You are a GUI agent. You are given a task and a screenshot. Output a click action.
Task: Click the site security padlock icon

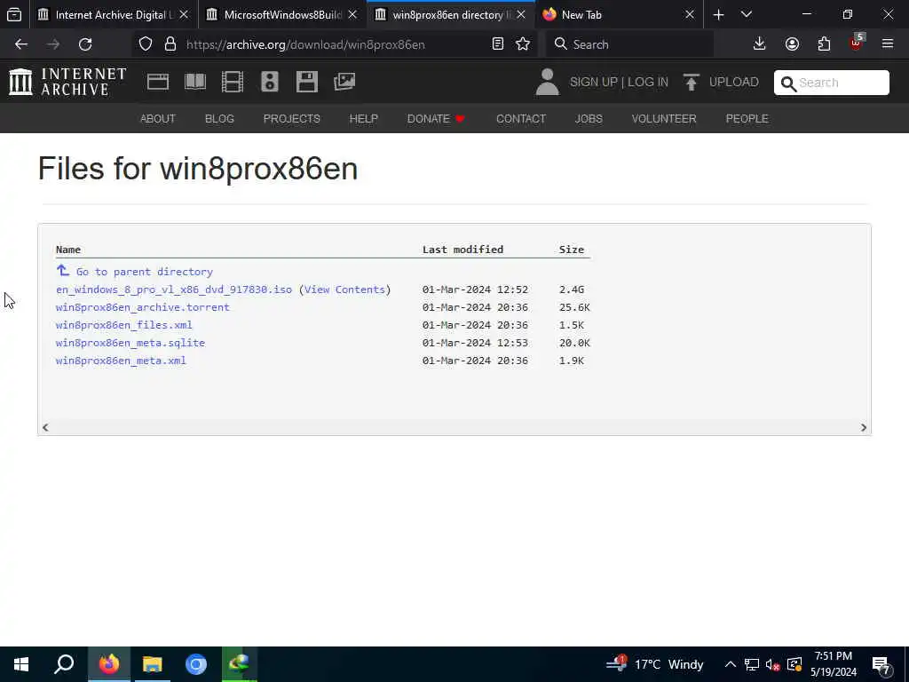tap(170, 44)
